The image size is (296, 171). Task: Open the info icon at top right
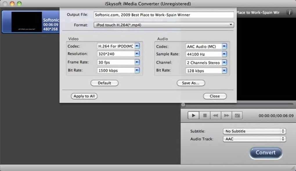(289, 12)
